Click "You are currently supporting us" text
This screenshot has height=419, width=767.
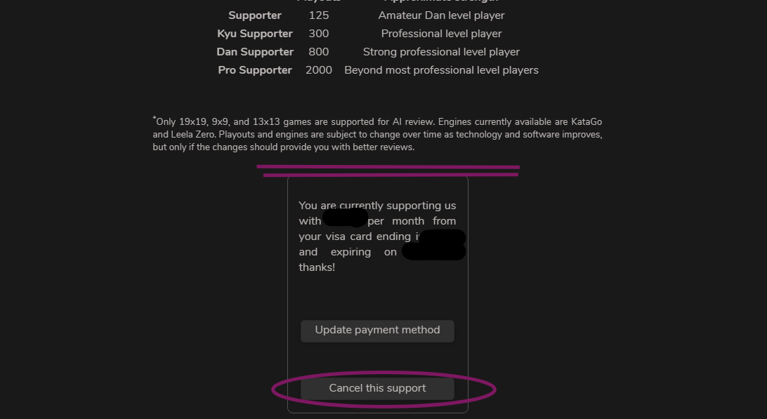[x=377, y=206]
